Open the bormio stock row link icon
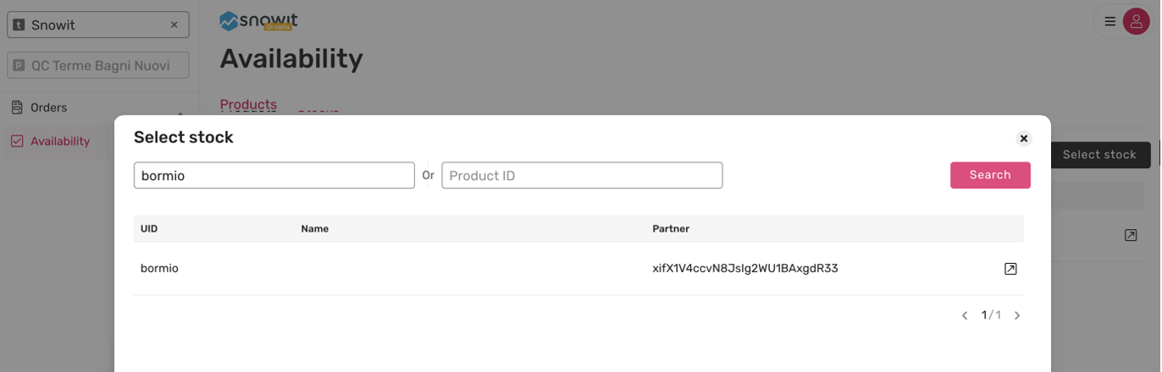This screenshot has height=372, width=1162. coord(1010,269)
